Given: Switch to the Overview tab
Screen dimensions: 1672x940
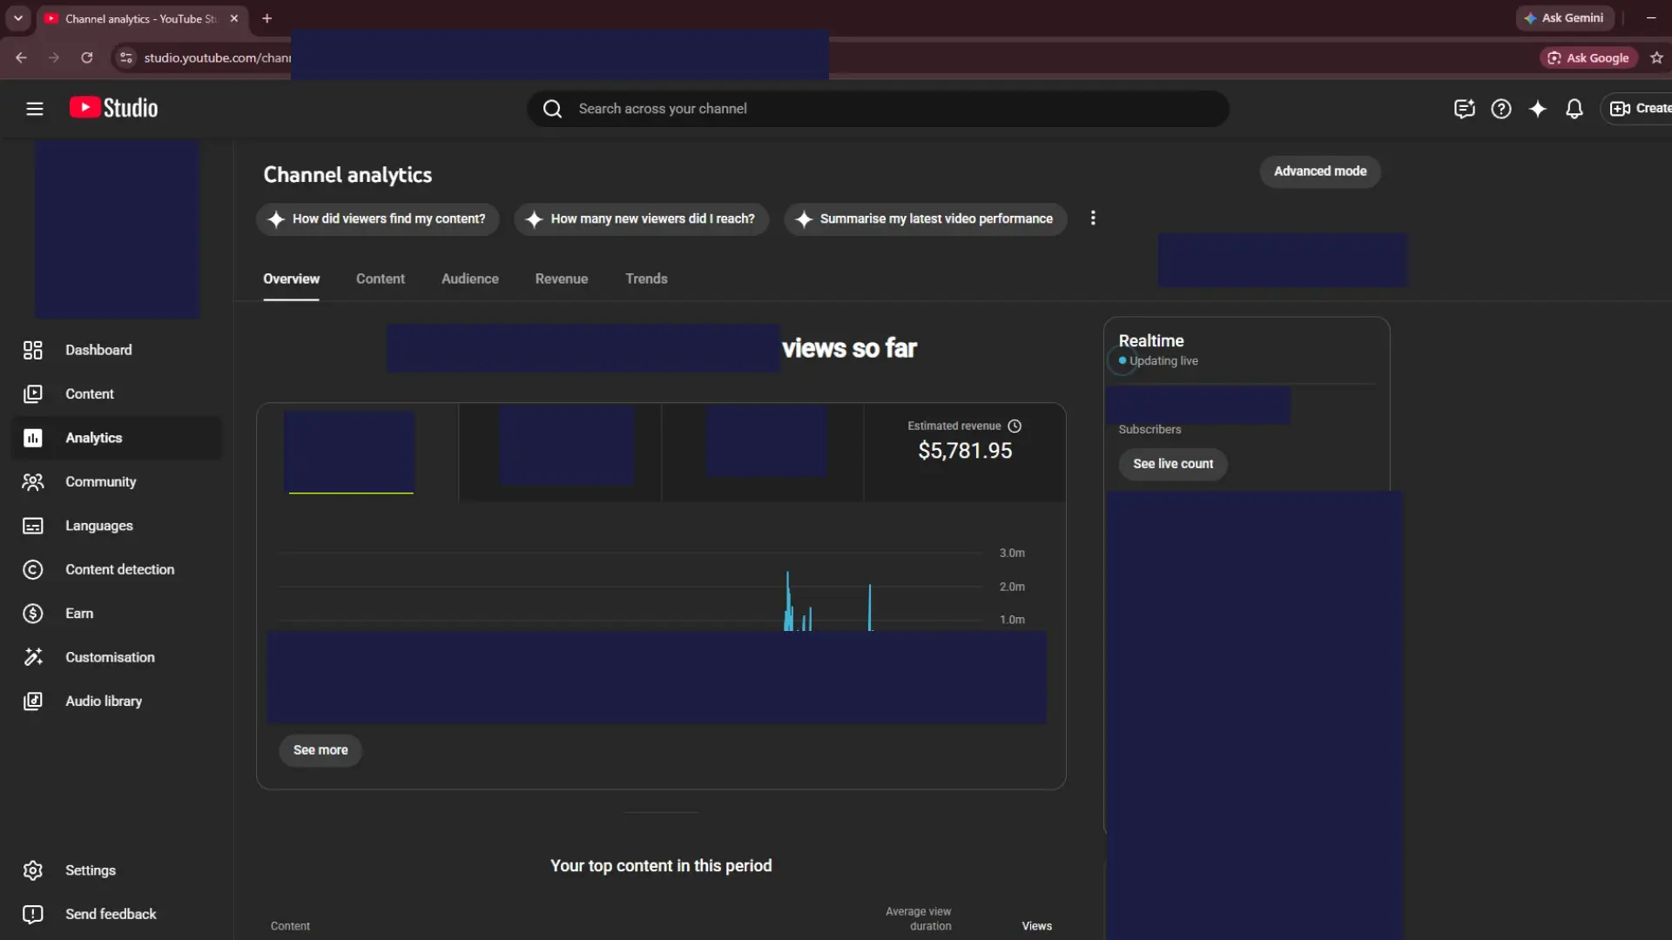Looking at the screenshot, I should pos(291,279).
